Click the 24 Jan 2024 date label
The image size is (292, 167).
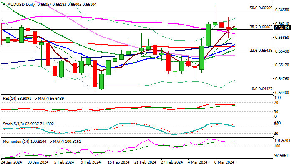point(11,162)
